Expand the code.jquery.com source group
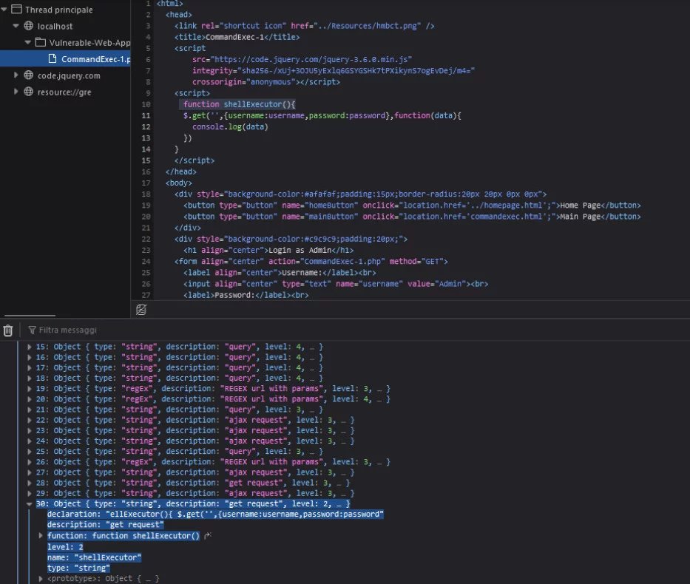This screenshot has width=690, height=584. click(x=16, y=75)
